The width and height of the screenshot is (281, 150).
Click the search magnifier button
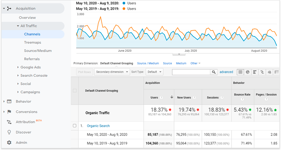pos(214,72)
